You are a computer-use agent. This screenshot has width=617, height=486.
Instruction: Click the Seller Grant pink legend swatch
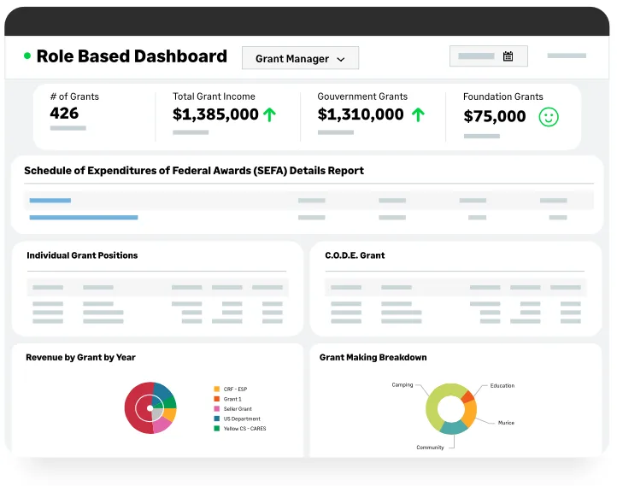tap(216, 408)
